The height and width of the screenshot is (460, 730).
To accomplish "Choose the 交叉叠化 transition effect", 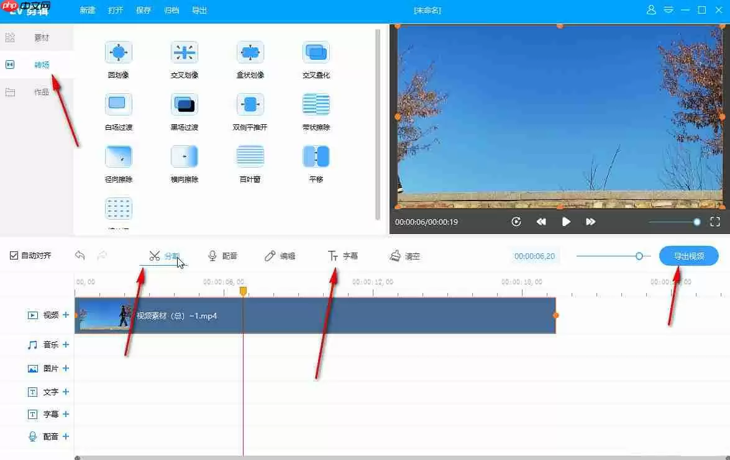I will pyautogui.click(x=316, y=53).
